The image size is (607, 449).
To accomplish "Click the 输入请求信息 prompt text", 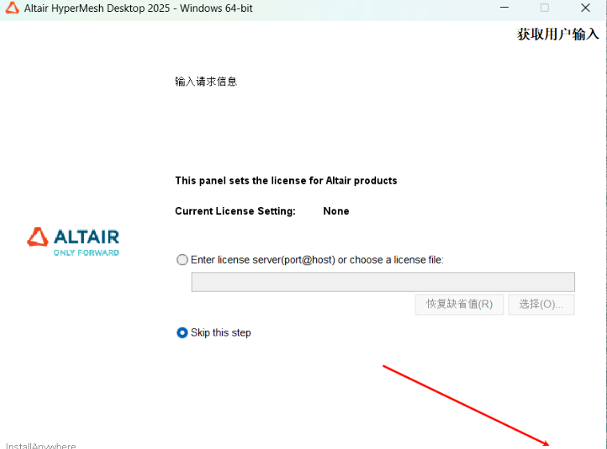I will (206, 81).
